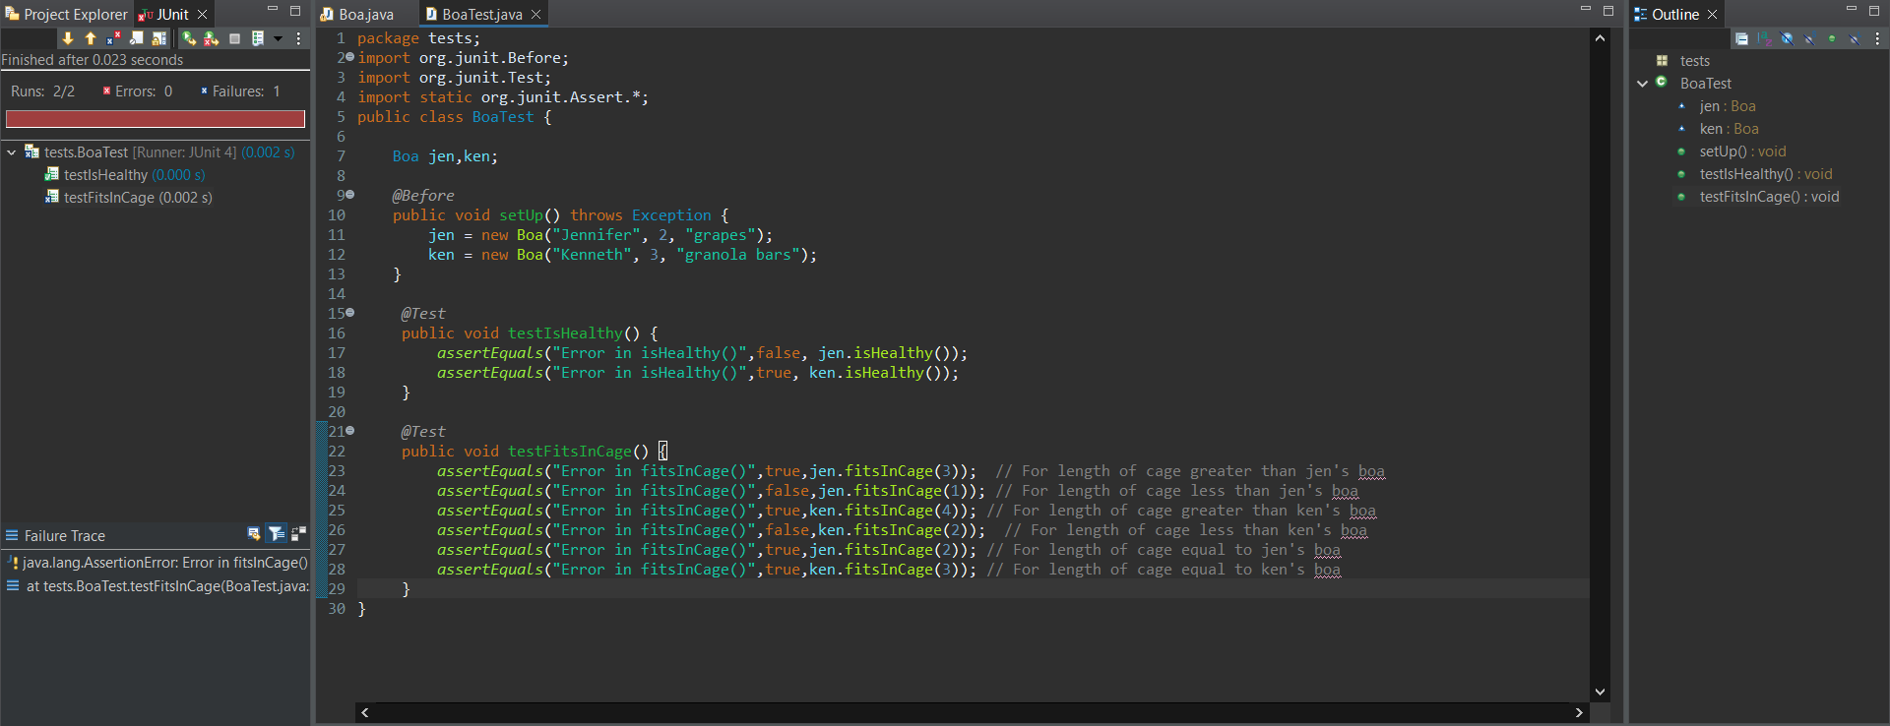
Task: Switch to Project Explorer tab
Action: click(x=66, y=14)
